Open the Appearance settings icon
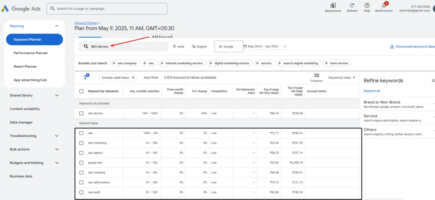The height and width of the screenshot is (200, 435). click(333, 5)
